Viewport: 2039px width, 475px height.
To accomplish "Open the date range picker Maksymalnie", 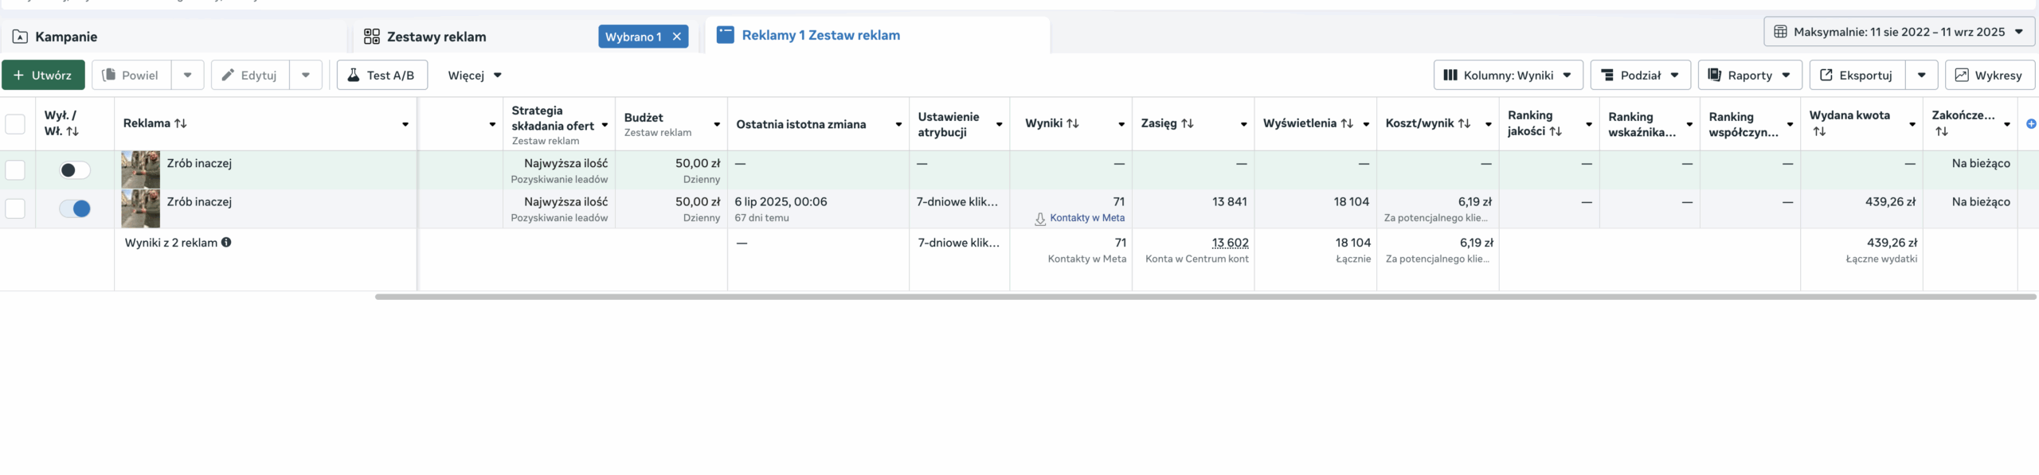I will click(x=1899, y=32).
